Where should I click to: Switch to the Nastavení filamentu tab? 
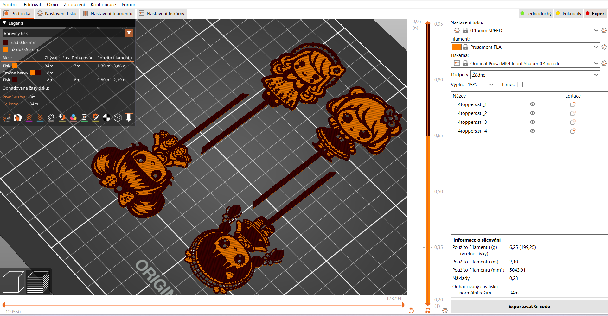pyautogui.click(x=108, y=13)
